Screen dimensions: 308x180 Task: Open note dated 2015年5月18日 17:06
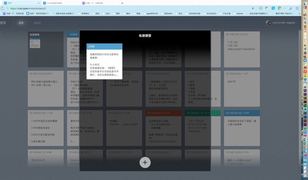pos(45,128)
